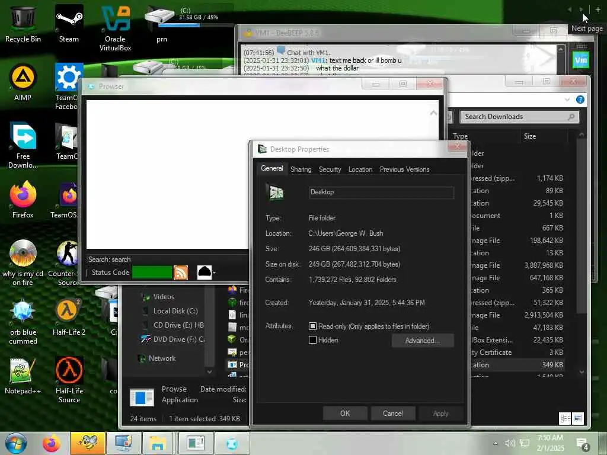Screen dimensions: 607x455
Task: Click the Windows Start orb
Action: (x=16, y=443)
